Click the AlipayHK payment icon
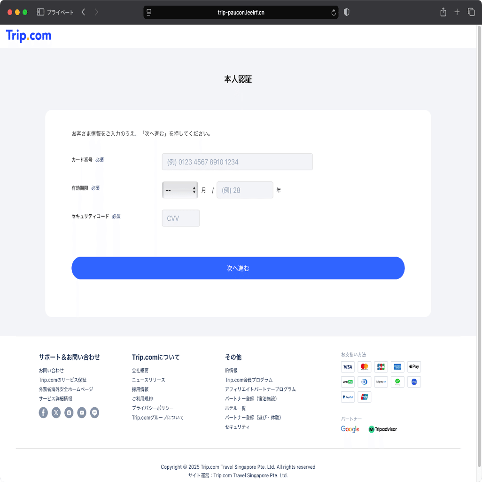 click(x=381, y=382)
